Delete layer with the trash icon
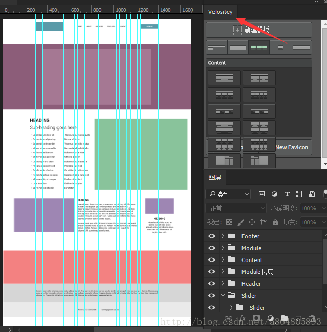Viewport: 327px width, 332px height. coord(312,318)
